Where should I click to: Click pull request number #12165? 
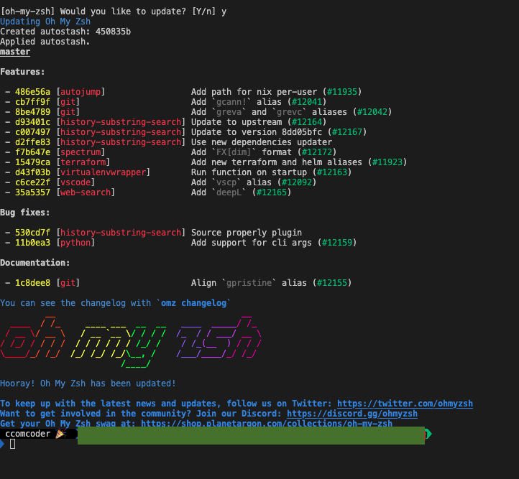[x=272, y=192]
